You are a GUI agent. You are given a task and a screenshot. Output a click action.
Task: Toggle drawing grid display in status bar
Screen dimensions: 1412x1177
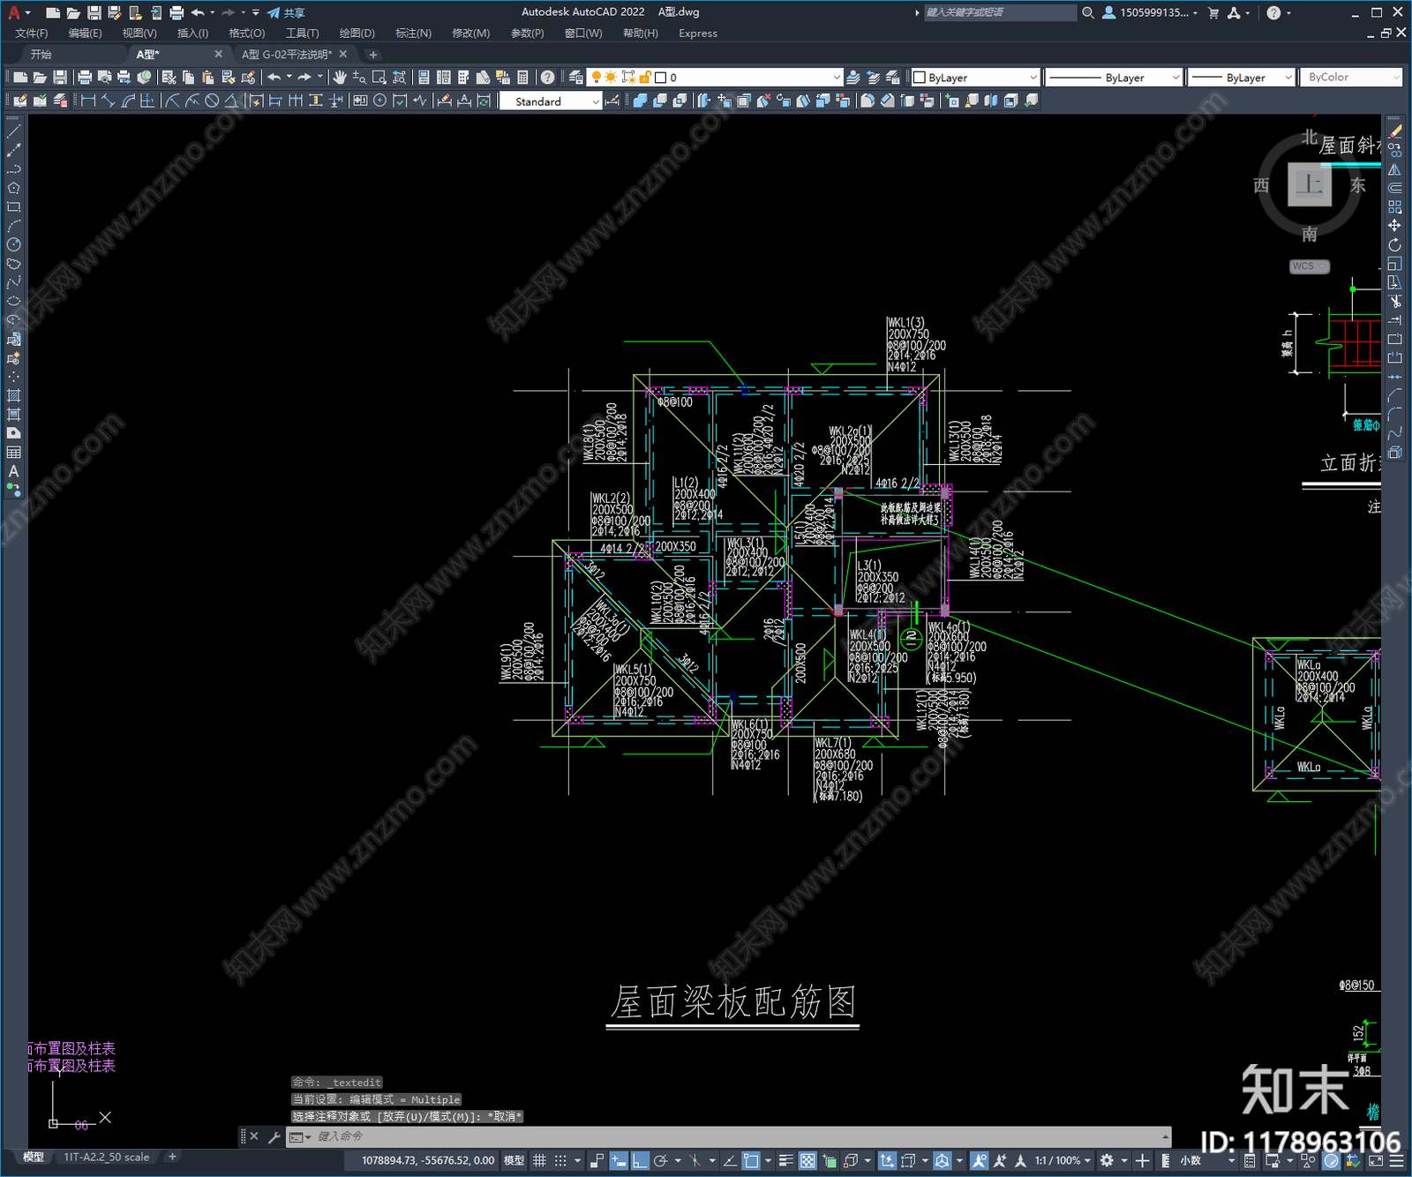539,1160
